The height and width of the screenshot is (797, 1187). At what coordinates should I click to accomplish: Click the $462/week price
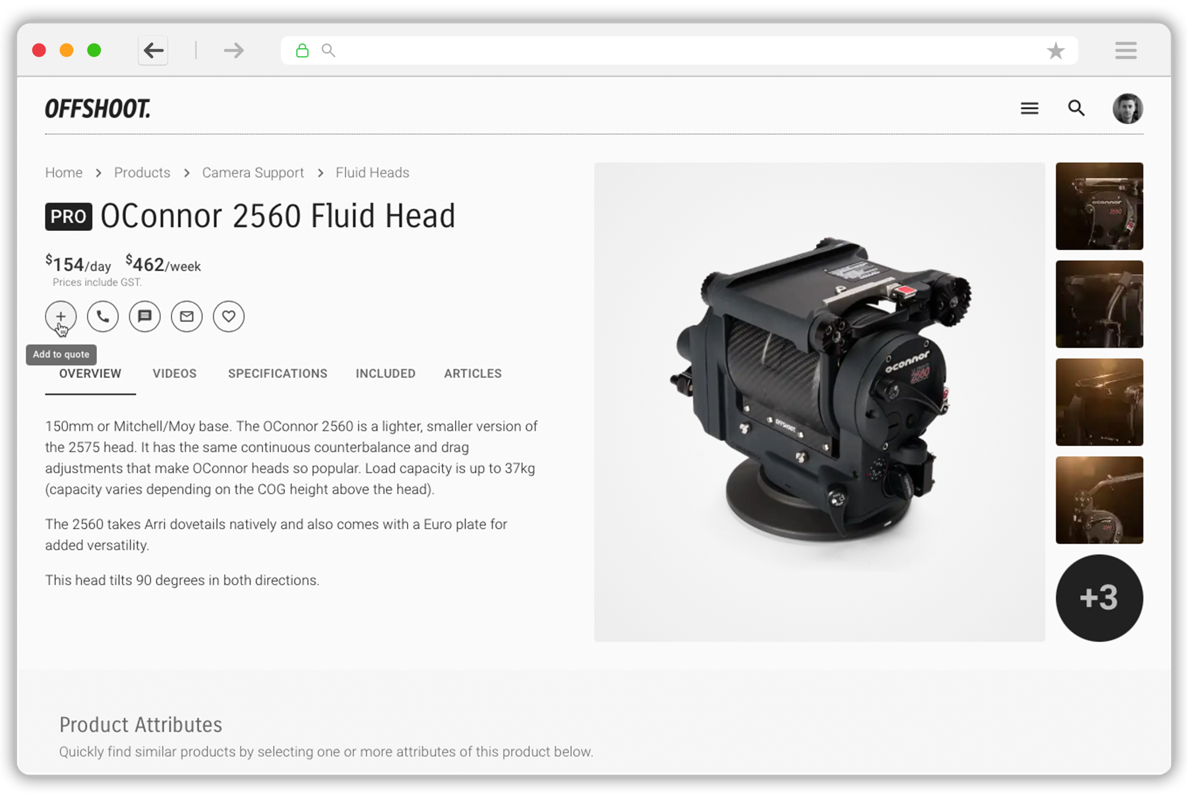163,264
